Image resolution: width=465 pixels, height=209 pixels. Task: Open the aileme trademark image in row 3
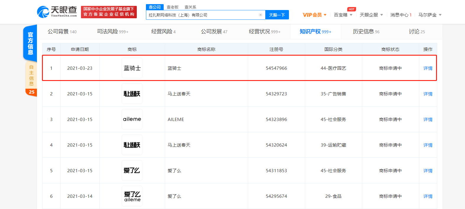pos(132,119)
